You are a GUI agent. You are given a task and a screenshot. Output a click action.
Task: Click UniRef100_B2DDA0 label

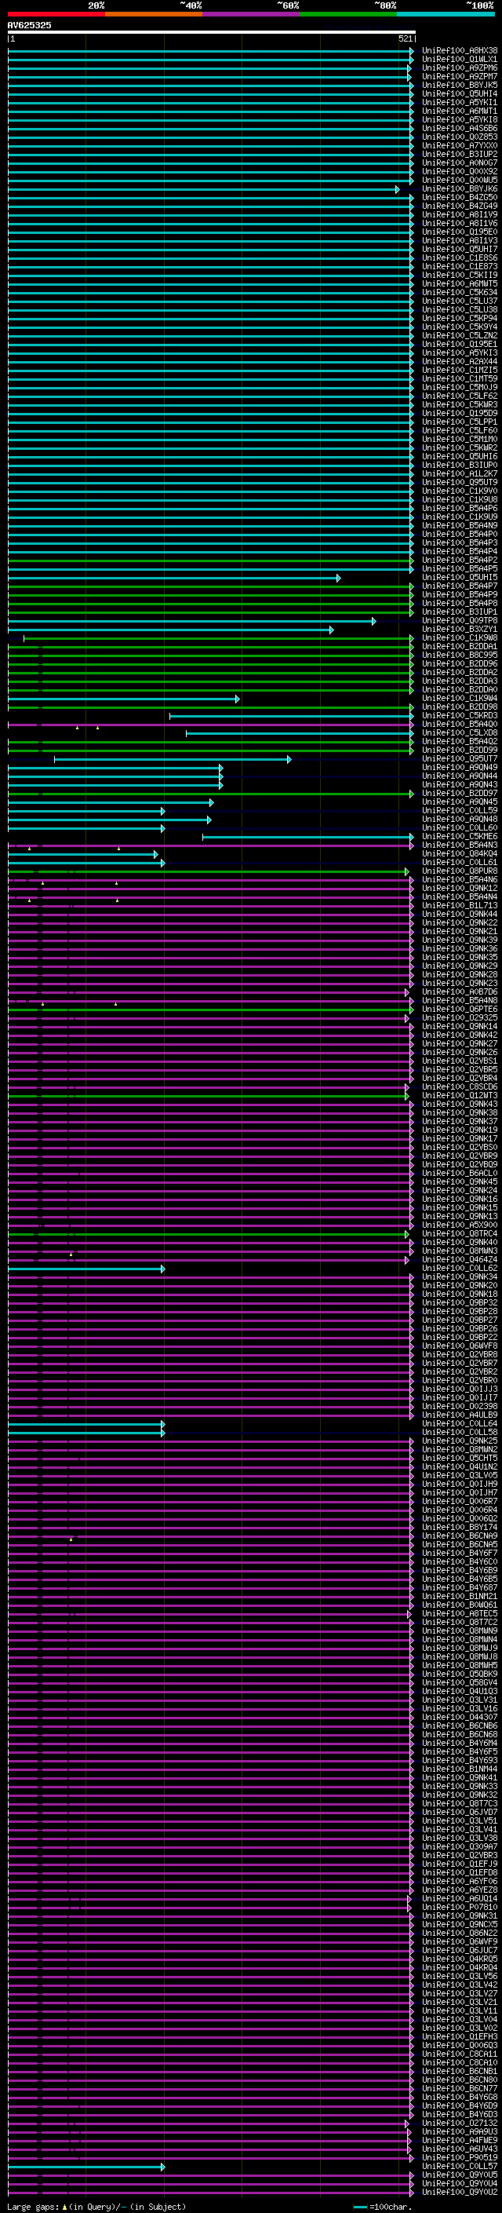[460, 690]
